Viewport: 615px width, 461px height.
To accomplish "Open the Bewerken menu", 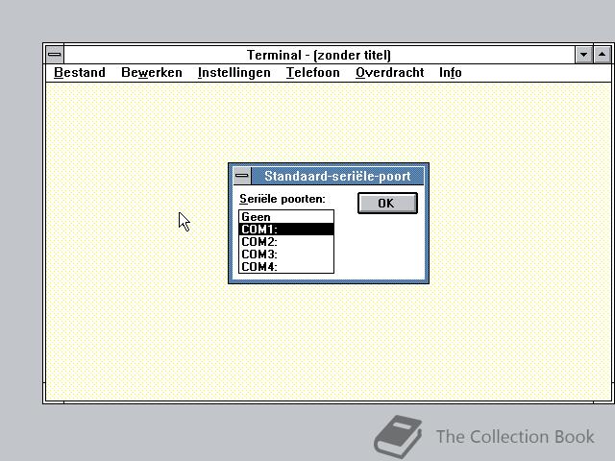I will coord(152,73).
